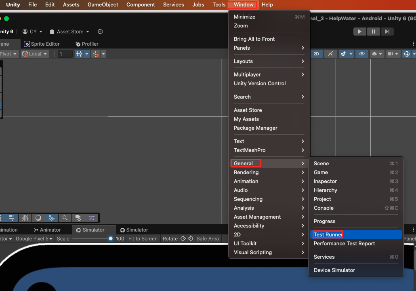
Task: Click the hexagon icon after Asset Store
Action: [100, 32]
